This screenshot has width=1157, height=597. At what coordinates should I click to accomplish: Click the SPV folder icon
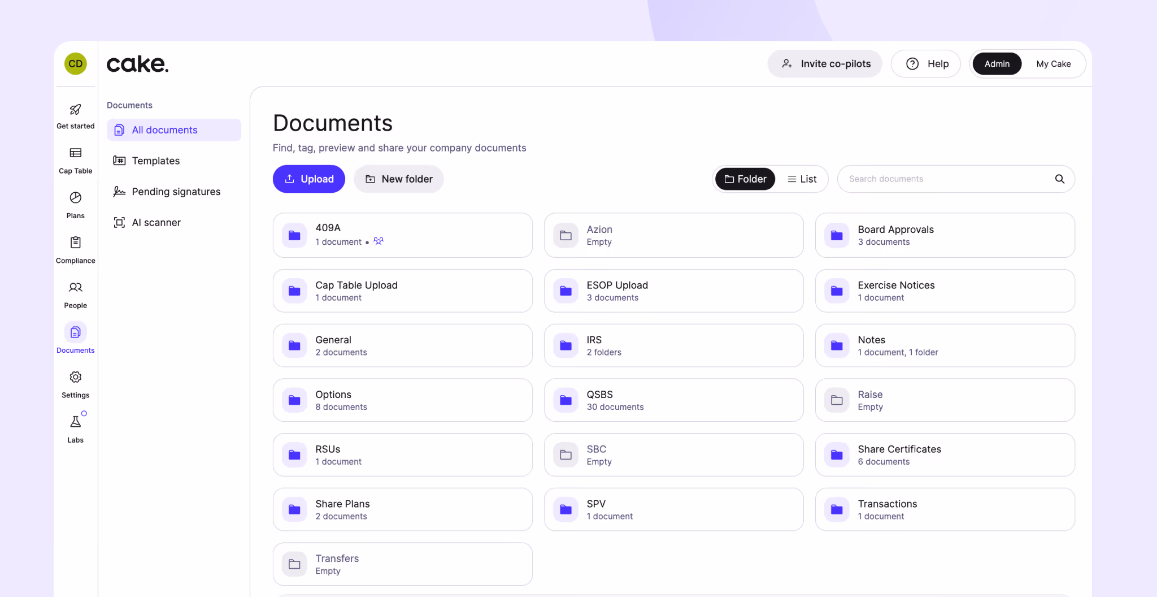[566, 509]
